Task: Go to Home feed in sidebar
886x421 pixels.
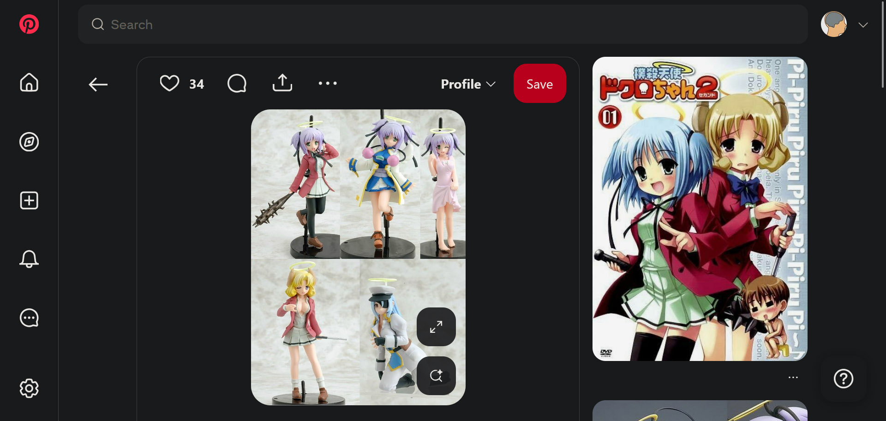Action: click(x=29, y=83)
